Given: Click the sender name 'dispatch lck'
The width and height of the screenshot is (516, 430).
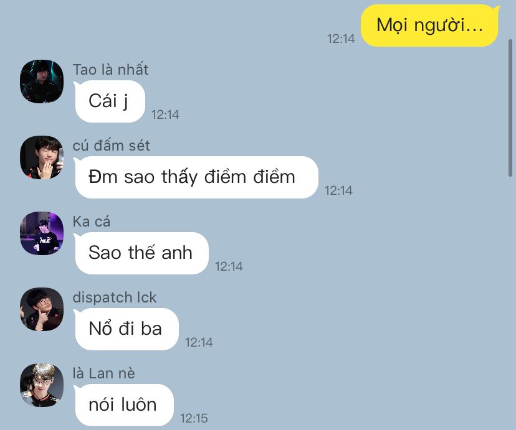Looking at the screenshot, I should point(115,297).
